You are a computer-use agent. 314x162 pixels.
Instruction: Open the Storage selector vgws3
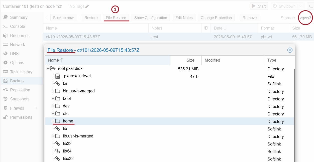tap(305, 18)
